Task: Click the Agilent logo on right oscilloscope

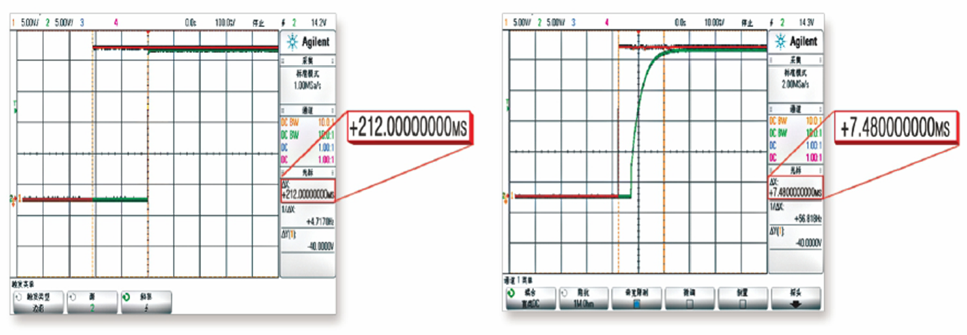Action: tap(796, 41)
